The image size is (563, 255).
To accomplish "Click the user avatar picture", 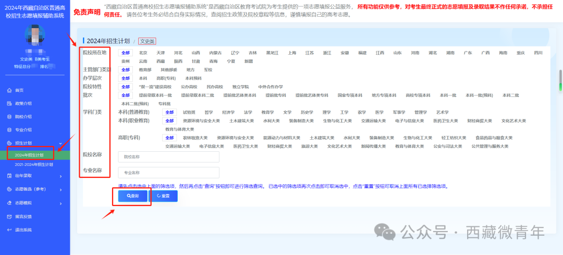I will pos(34,34).
